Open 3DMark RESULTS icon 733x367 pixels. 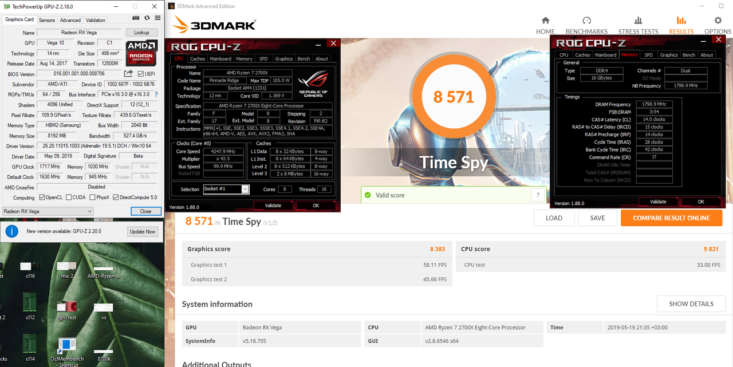tap(681, 21)
